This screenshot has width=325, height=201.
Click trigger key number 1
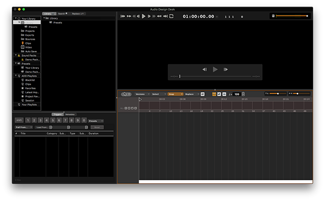[x=28, y=120]
